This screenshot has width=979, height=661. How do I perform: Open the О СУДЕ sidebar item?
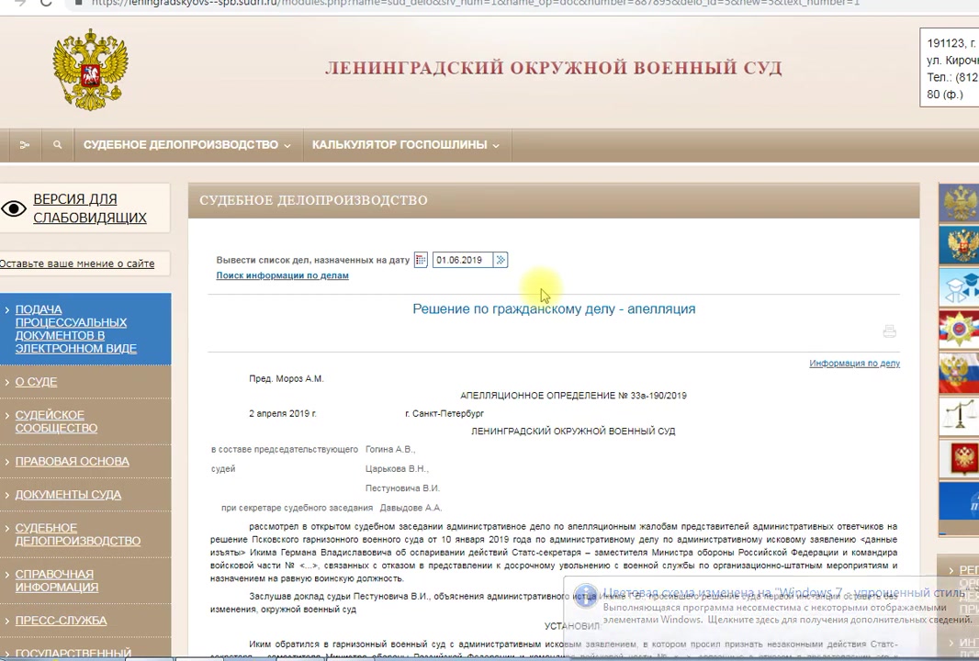(36, 382)
